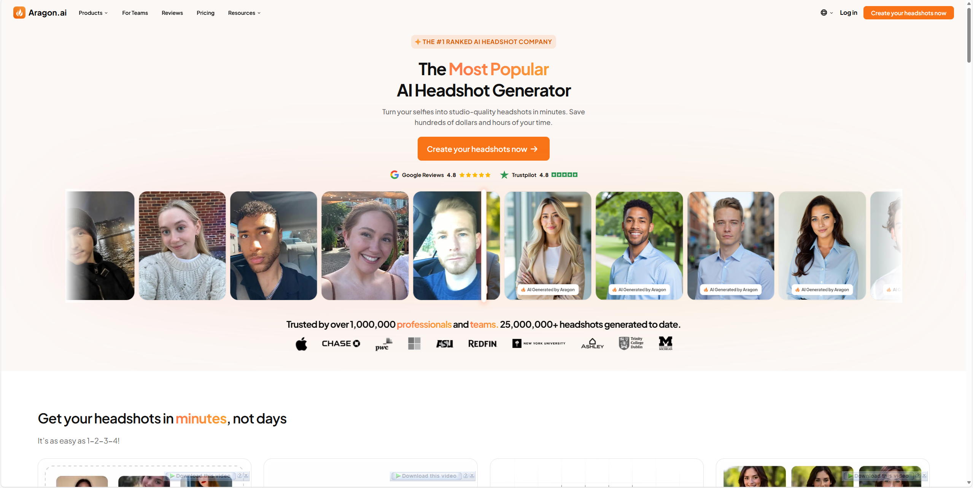Click the Aragon.ai flame logo icon
Screen dimensions: 973x488
click(19, 13)
